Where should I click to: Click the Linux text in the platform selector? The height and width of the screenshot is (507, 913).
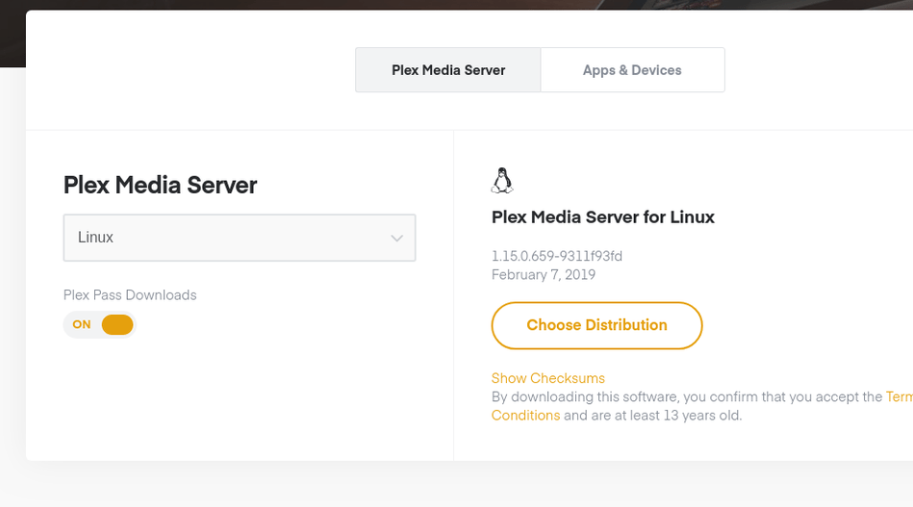pyautogui.click(x=96, y=238)
